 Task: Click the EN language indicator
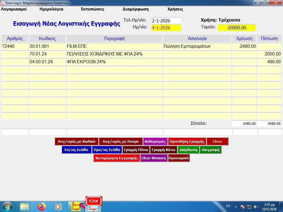[x=228, y=206]
